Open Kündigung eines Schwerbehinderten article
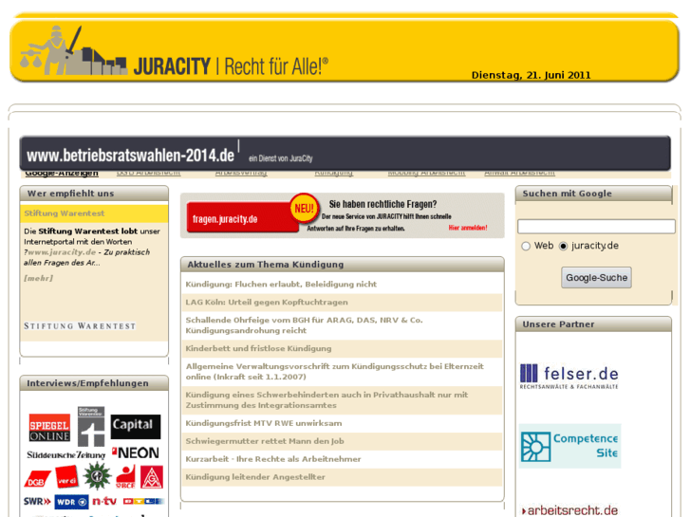Image resolution: width=690 pixels, height=517 pixels. pos(326,400)
